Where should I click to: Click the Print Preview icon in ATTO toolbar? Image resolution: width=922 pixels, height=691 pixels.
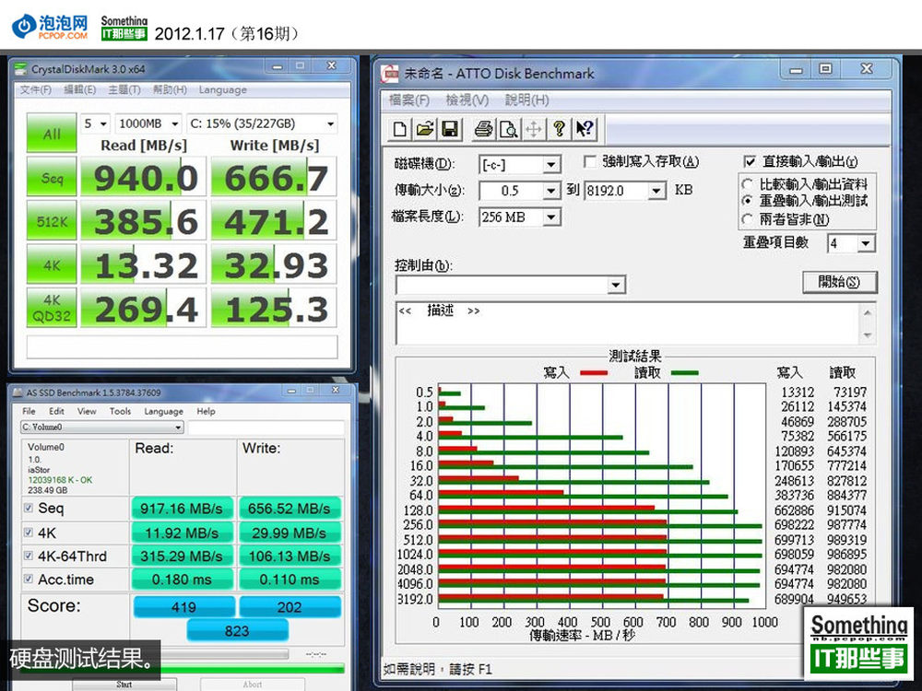[x=509, y=129]
